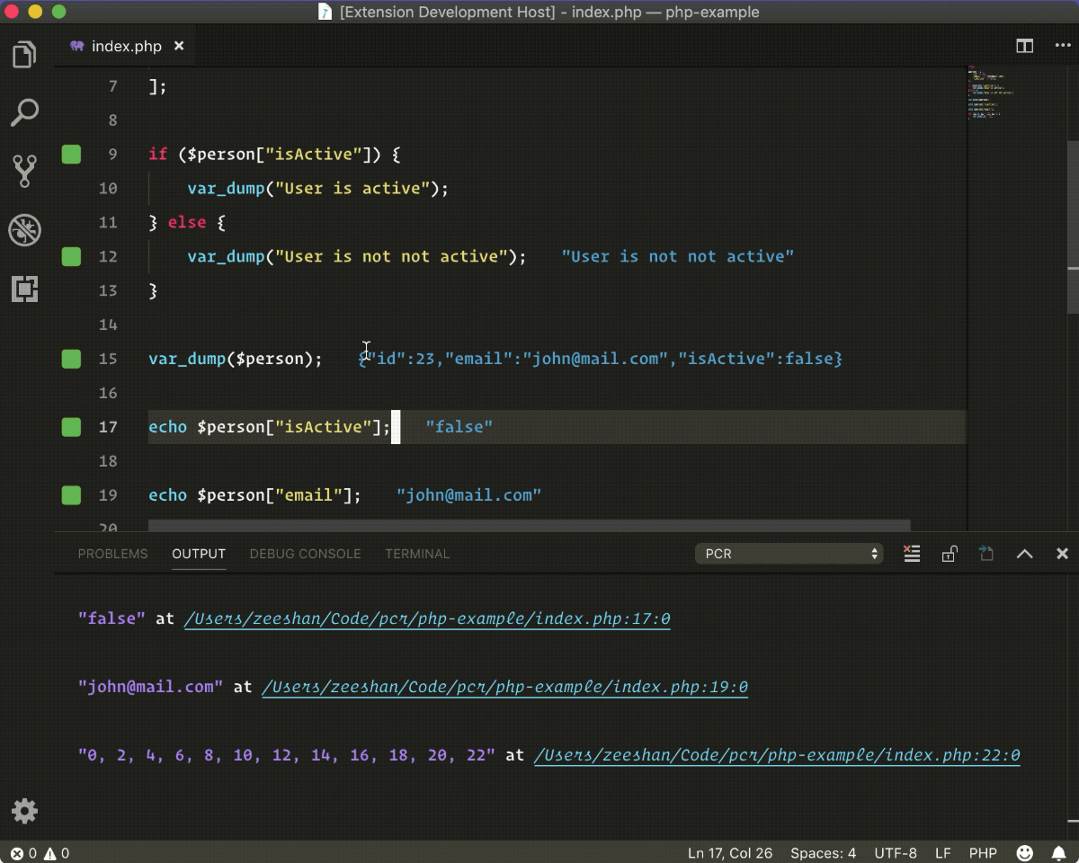
Task: Click UTF-8 encoding in status bar
Action: click(896, 853)
